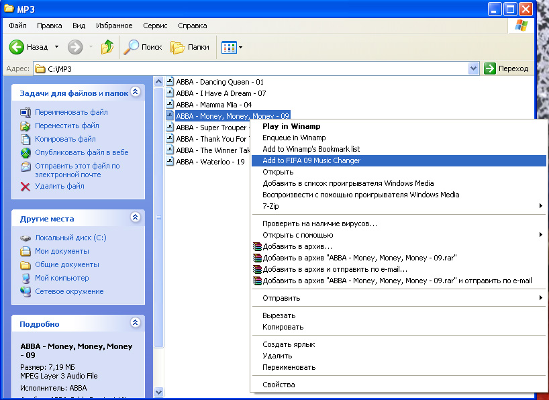Viewport: 549px width, 400px height.
Task: Click the file icon of ABBA - Waterloo - 19
Action: [x=170, y=162]
